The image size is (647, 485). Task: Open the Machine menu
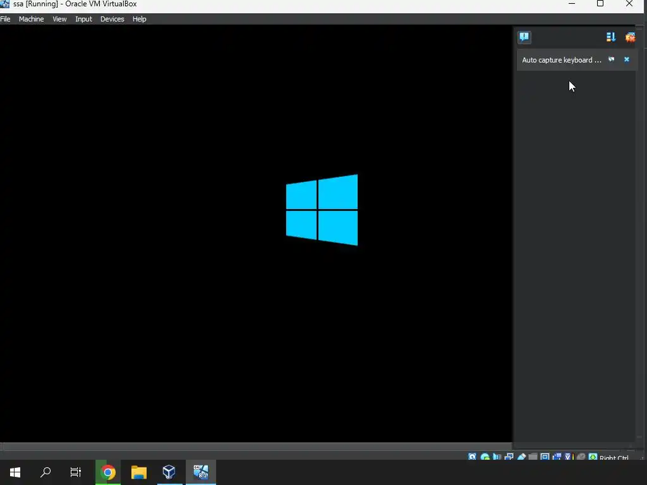coord(32,19)
